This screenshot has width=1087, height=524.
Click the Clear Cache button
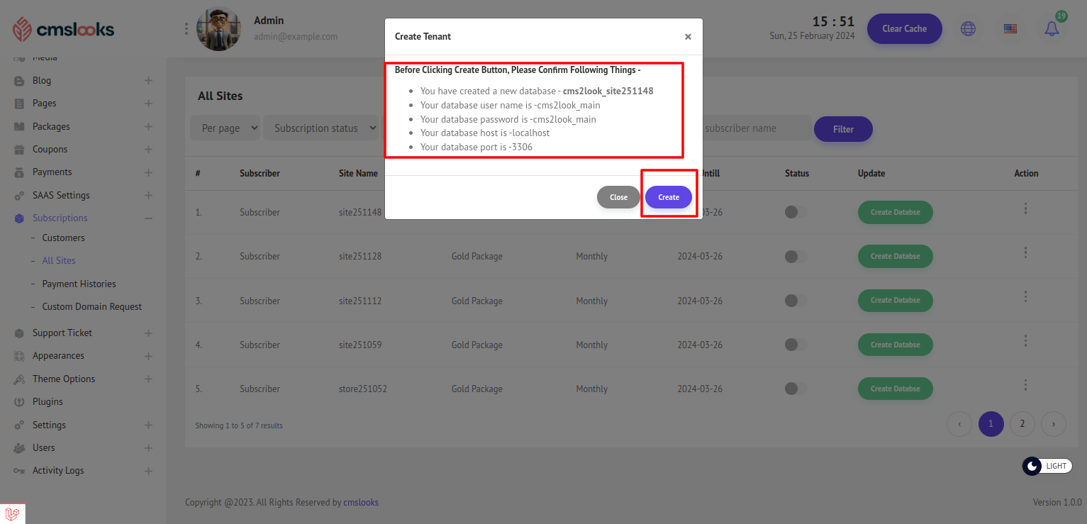(904, 29)
